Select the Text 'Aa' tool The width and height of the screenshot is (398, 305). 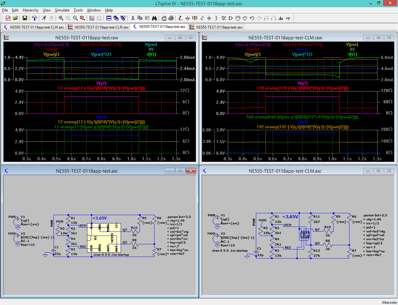(x=281, y=18)
